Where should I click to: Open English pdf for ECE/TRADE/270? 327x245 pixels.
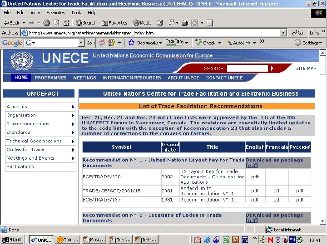(x=255, y=176)
